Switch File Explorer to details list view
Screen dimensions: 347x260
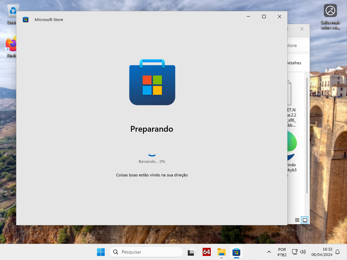(x=297, y=220)
